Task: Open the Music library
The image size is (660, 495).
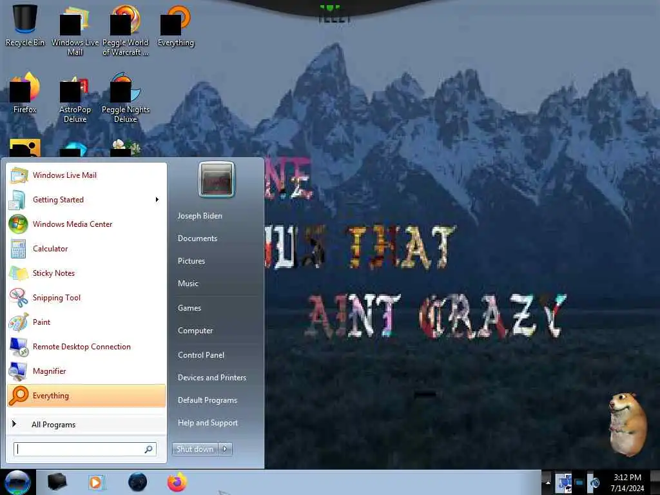Action: [188, 284]
